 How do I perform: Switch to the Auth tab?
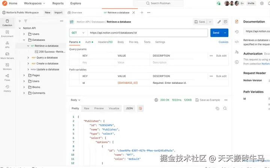click(89, 42)
